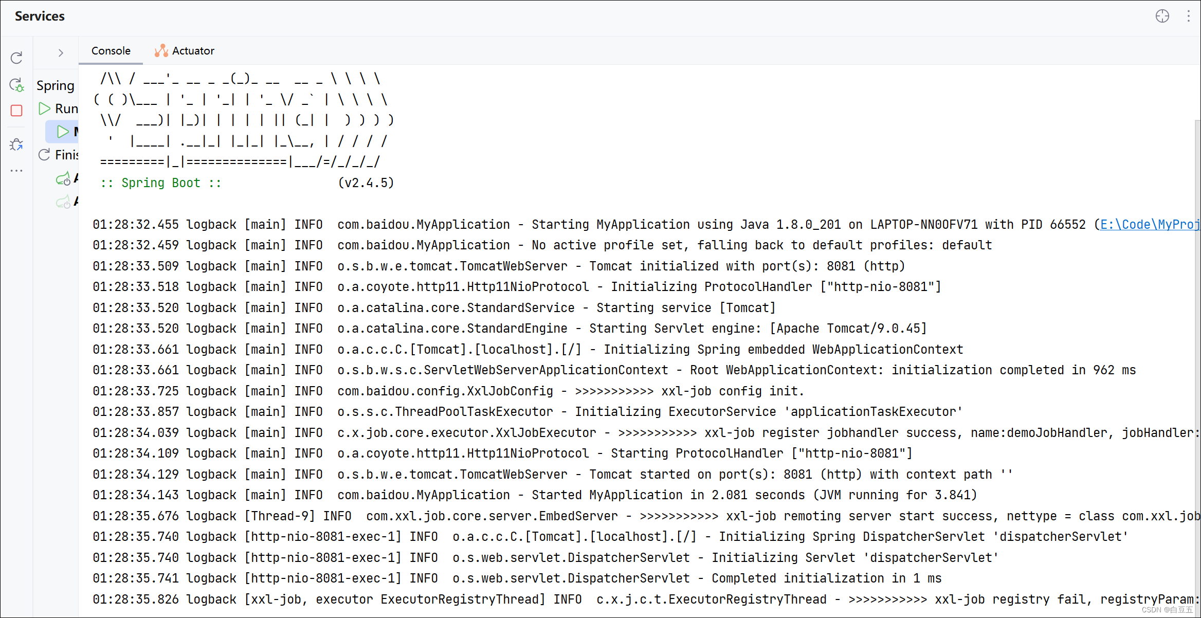Select the Finished group in services tree
The height and width of the screenshot is (618, 1201).
tap(58, 155)
